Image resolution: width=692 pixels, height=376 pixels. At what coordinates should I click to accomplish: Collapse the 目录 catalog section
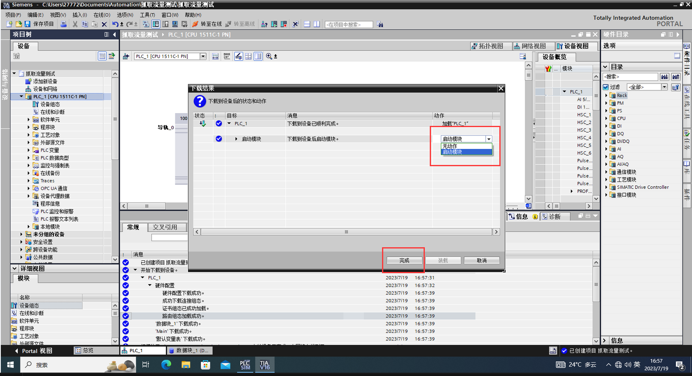click(606, 67)
